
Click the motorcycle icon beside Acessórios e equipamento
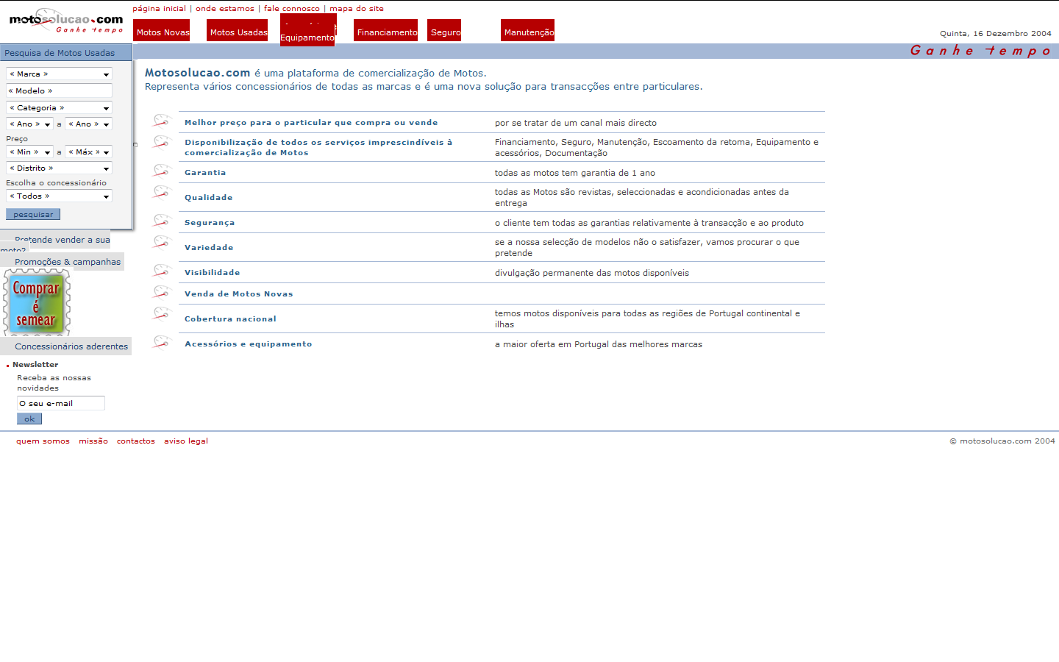point(162,342)
